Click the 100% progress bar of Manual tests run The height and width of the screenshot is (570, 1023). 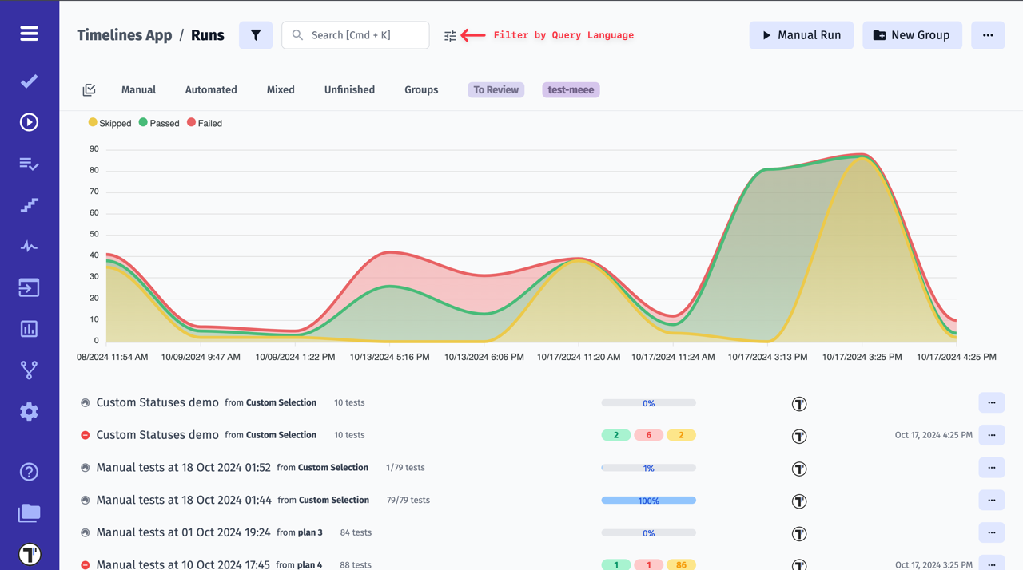click(x=648, y=501)
